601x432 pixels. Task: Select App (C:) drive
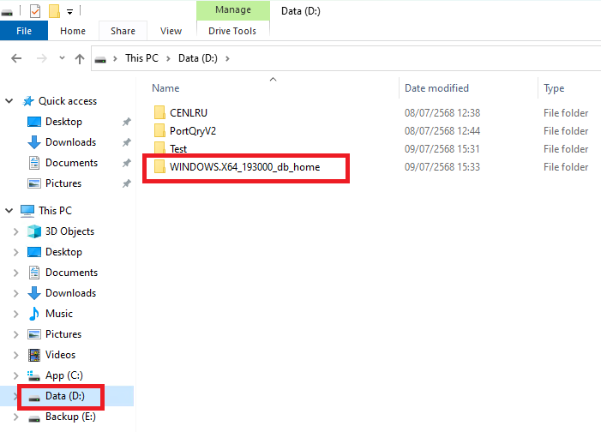pos(64,375)
